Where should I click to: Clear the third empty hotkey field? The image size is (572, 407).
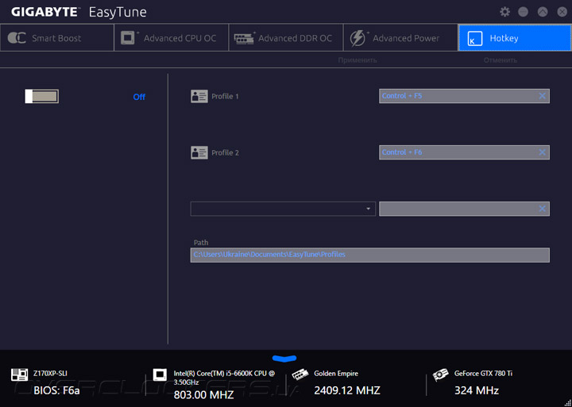pyautogui.click(x=543, y=209)
